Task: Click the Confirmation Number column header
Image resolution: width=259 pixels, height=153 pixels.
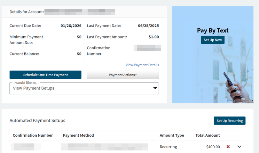Action: (33, 135)
